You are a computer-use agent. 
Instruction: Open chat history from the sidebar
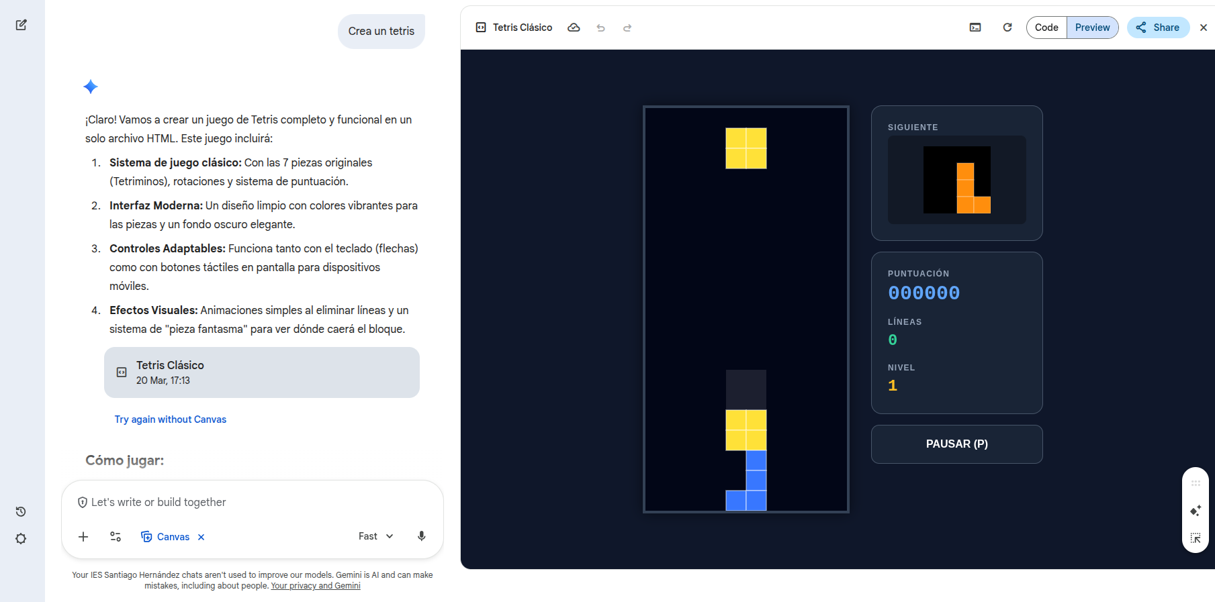(x=21, y=511)
